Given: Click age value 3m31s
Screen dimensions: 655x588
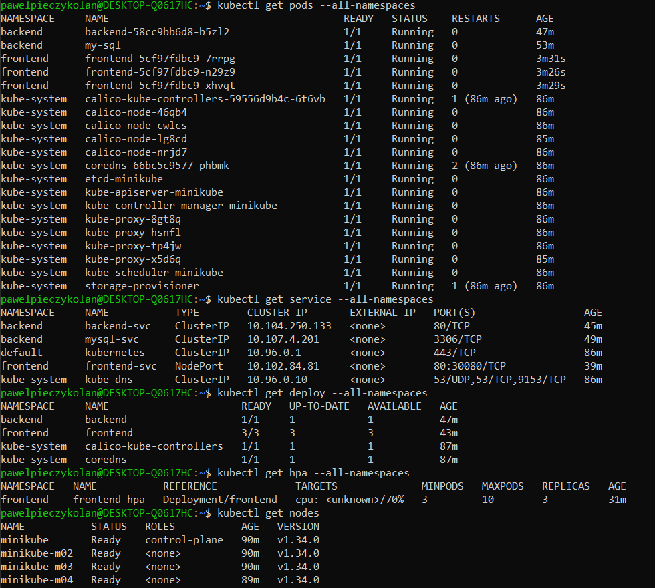Looking at the screenshot, I should click(x=551, y=59).
